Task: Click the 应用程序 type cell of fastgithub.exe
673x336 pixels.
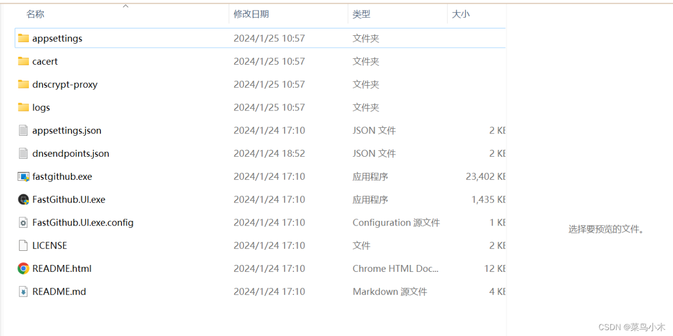Action: [370, 177]
